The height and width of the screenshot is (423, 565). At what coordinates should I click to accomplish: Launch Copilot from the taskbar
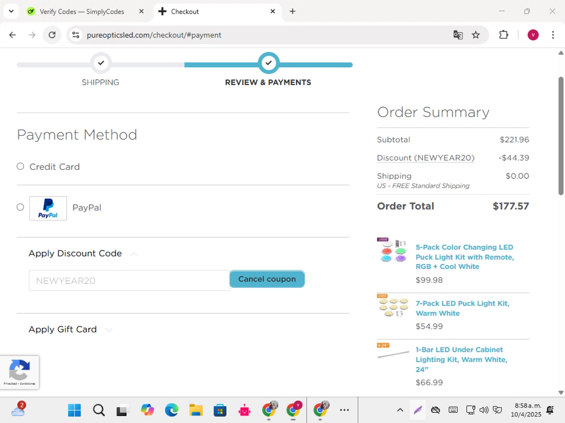coord(147,410)
